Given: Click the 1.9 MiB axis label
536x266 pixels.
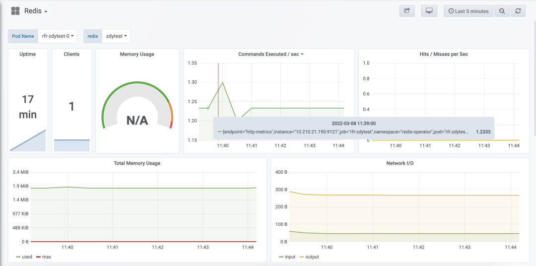Looking at the screenshot, I should (x=20, y=186).
